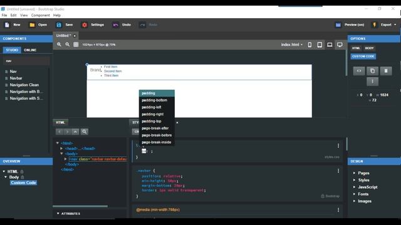Open media query block options menu
This screenshot has width=401, height=225.
click(x=338, y=210)
